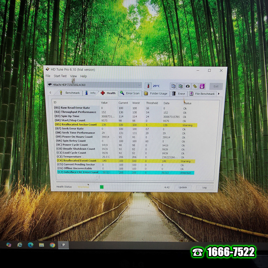Image resolution: width=268 pixels, height=268 pixels.
Task: Click the health status progress bar
Action: tap(130, 187)
